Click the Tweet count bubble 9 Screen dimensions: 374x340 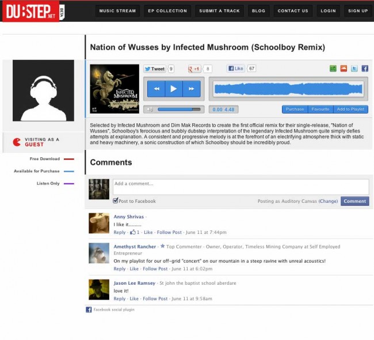click(x=171, y=69)
